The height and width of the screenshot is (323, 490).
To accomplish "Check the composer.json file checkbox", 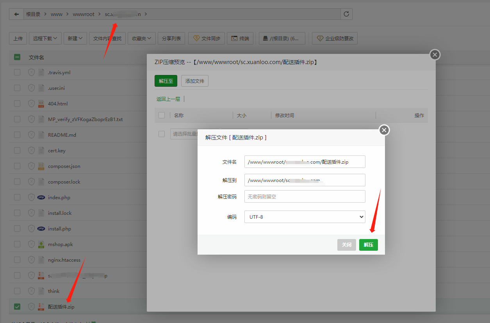I will (17, 166).
